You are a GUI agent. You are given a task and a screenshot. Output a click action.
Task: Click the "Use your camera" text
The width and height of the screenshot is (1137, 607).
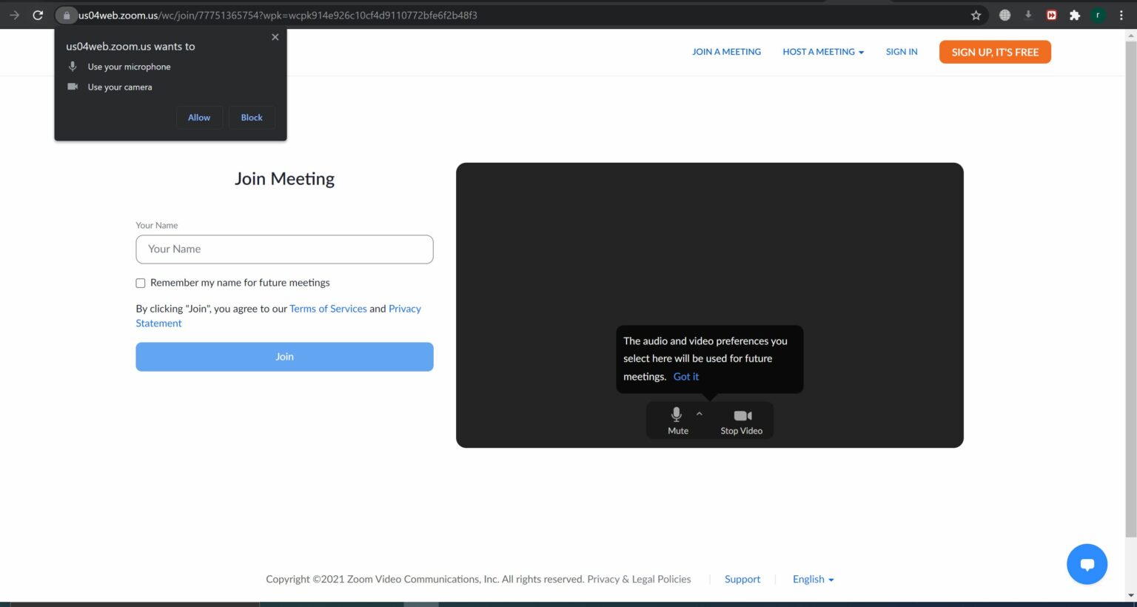coord(120,87)
